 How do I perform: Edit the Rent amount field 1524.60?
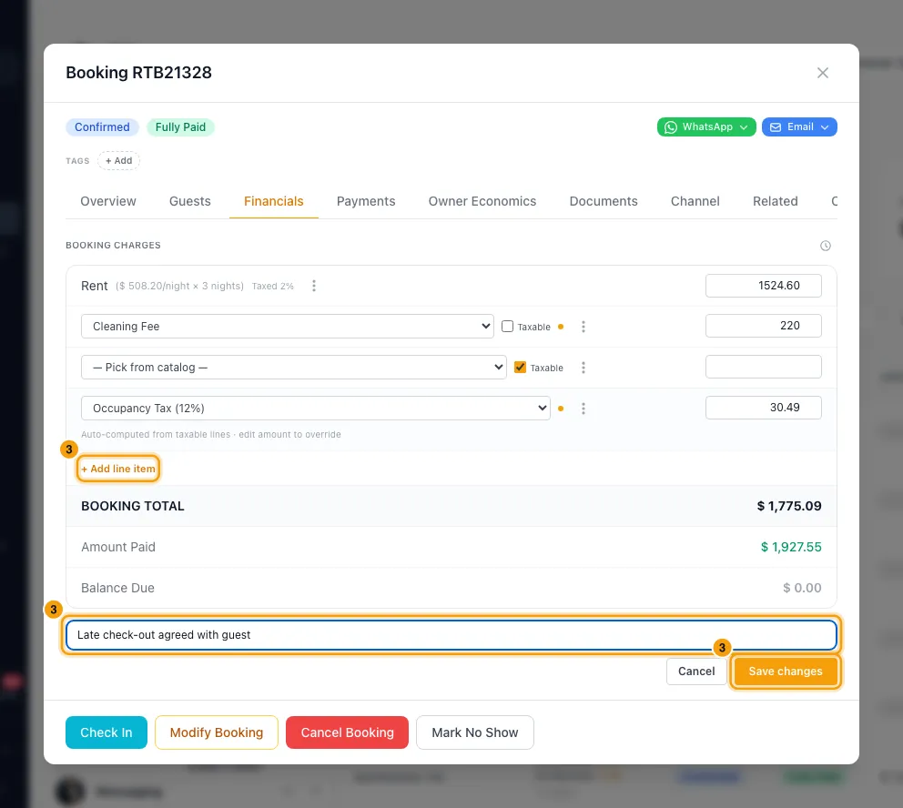[x=763, y=286]
